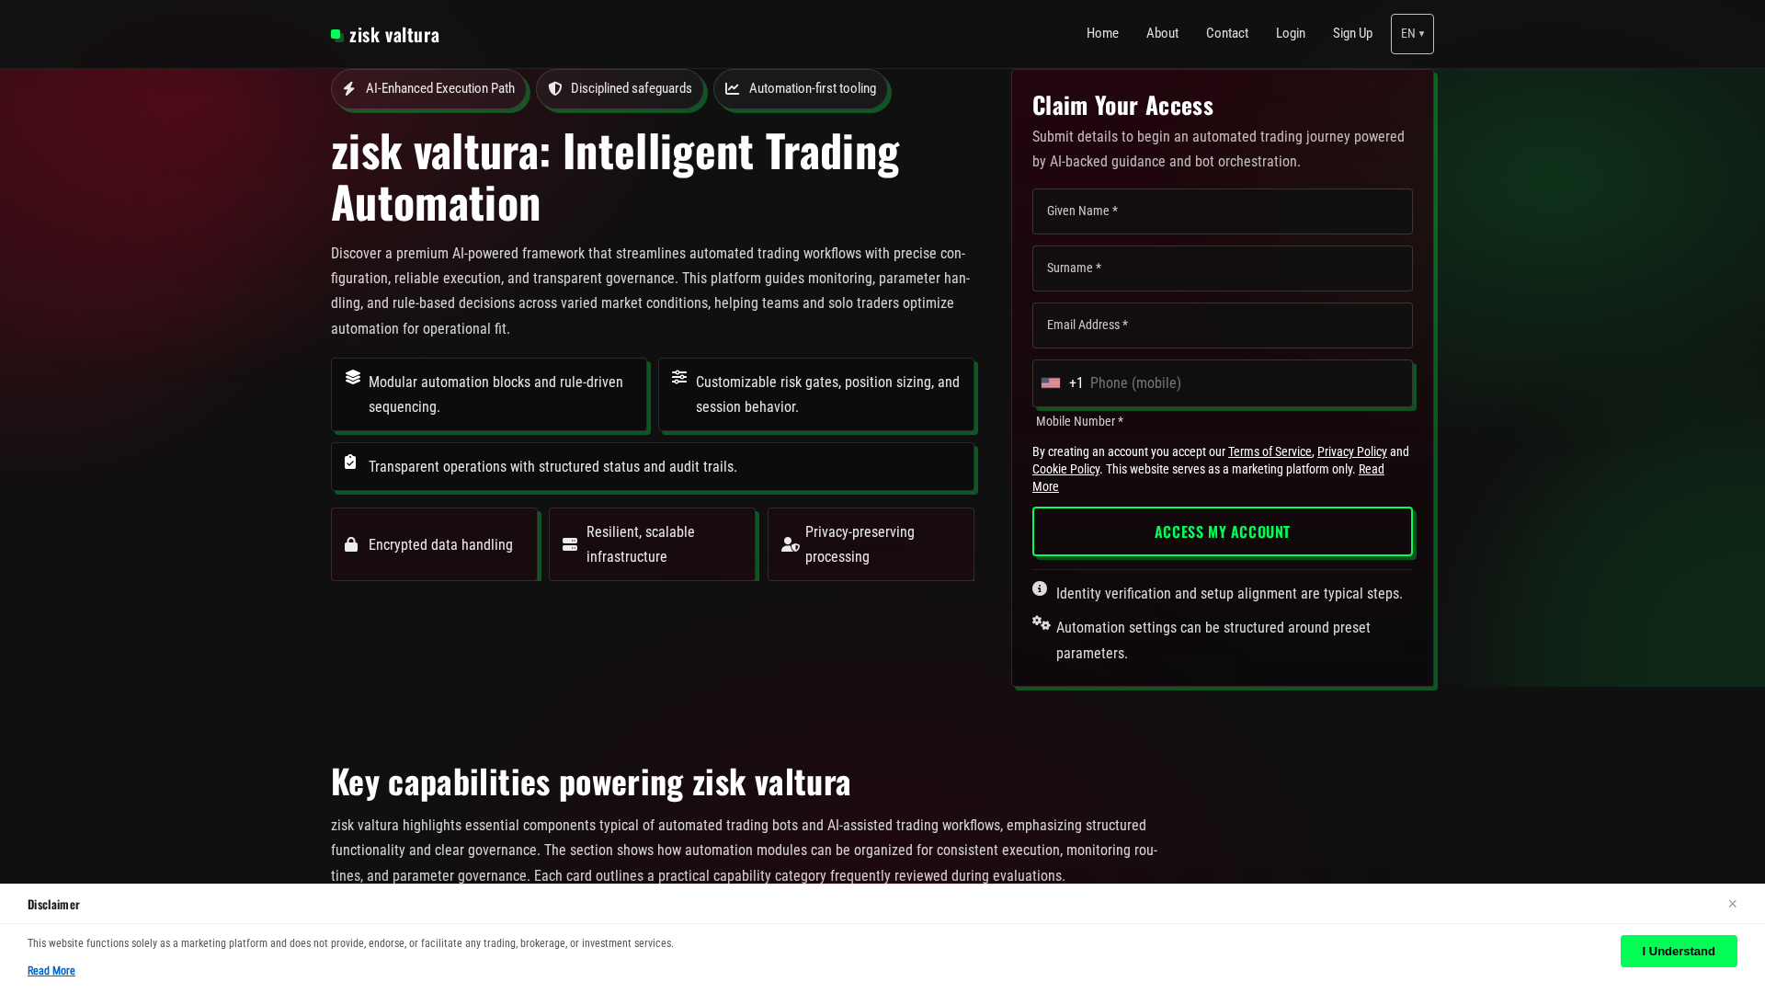Click the green zisk valtura logo icon
This screenshot has width=1765, height=993.
point(337,36)
